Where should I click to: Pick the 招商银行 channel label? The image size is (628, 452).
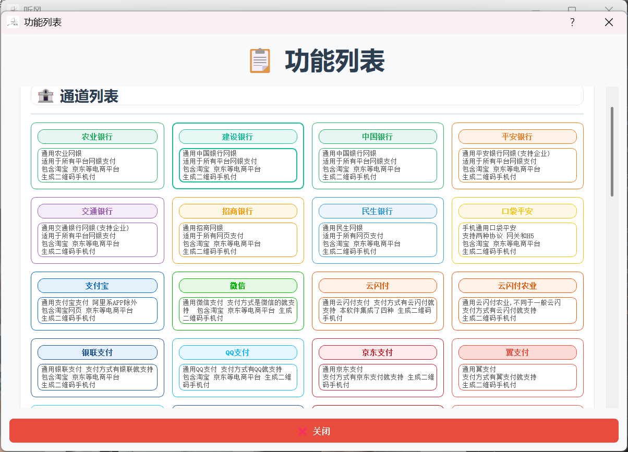[x=238, y=211]
